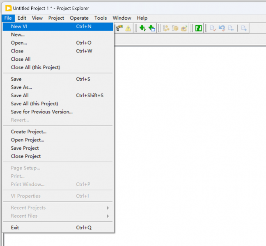Choose the New... menu entry
Image resolution: width=266 pixels, height=246 pixels.
point(58,35)
